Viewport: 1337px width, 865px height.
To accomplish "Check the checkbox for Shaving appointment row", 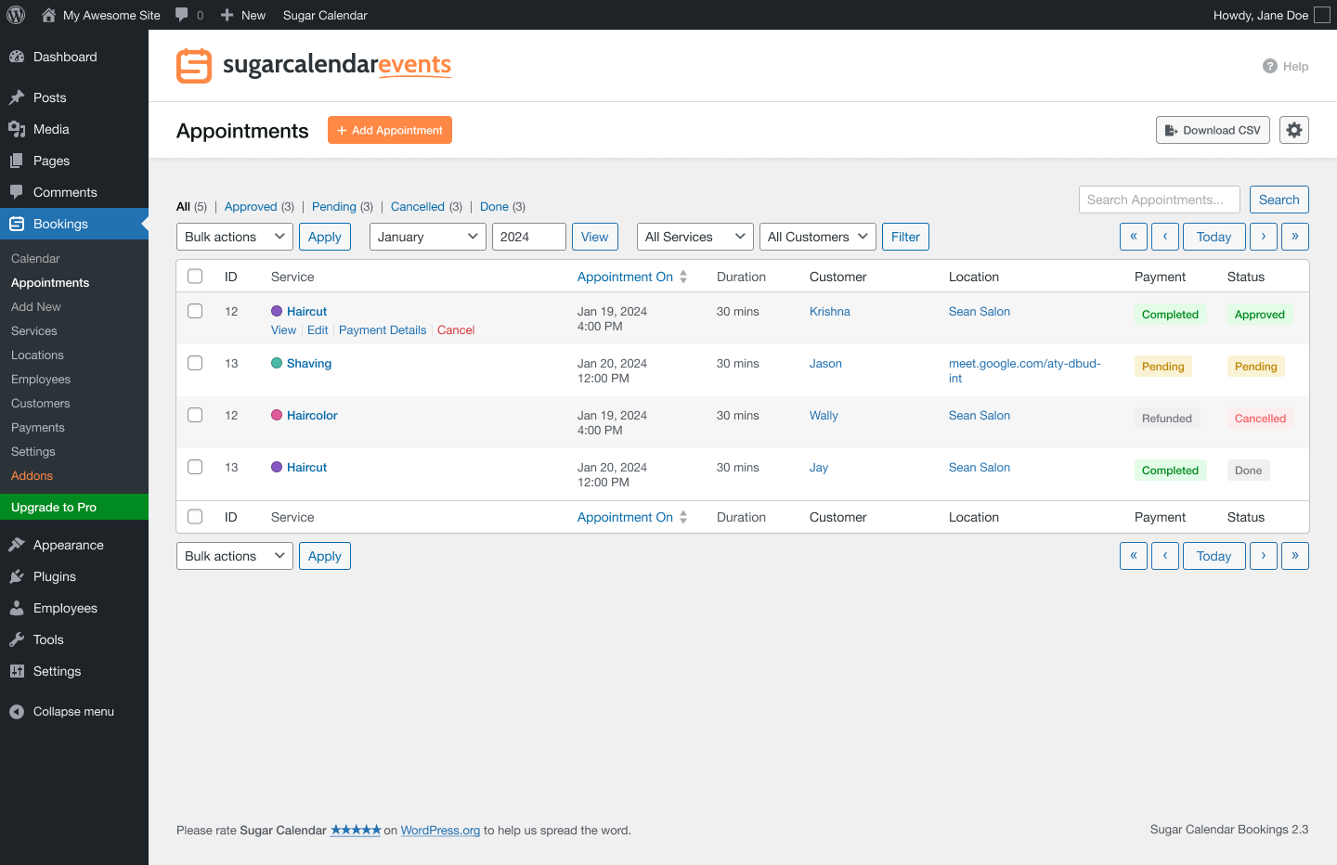I will tap(194, 363).
